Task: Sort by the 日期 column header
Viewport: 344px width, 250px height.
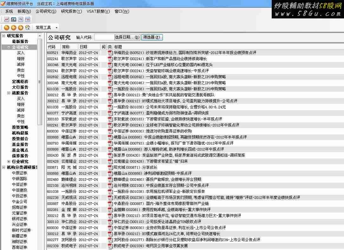Action: [x=89, y=47]
